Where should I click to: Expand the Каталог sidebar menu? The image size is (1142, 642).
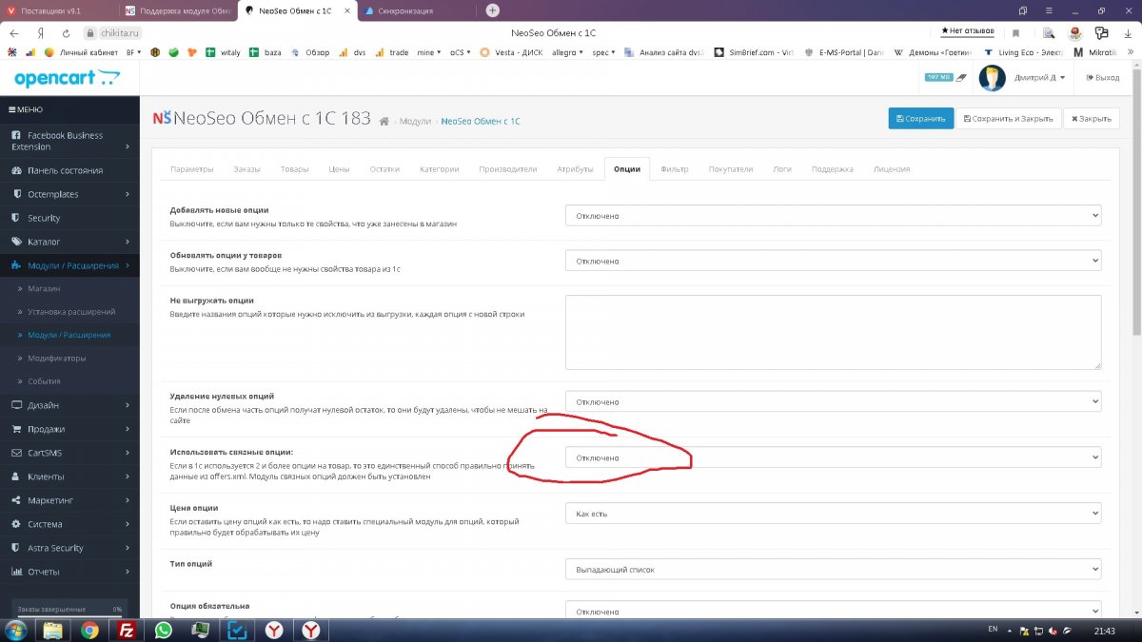69,242
